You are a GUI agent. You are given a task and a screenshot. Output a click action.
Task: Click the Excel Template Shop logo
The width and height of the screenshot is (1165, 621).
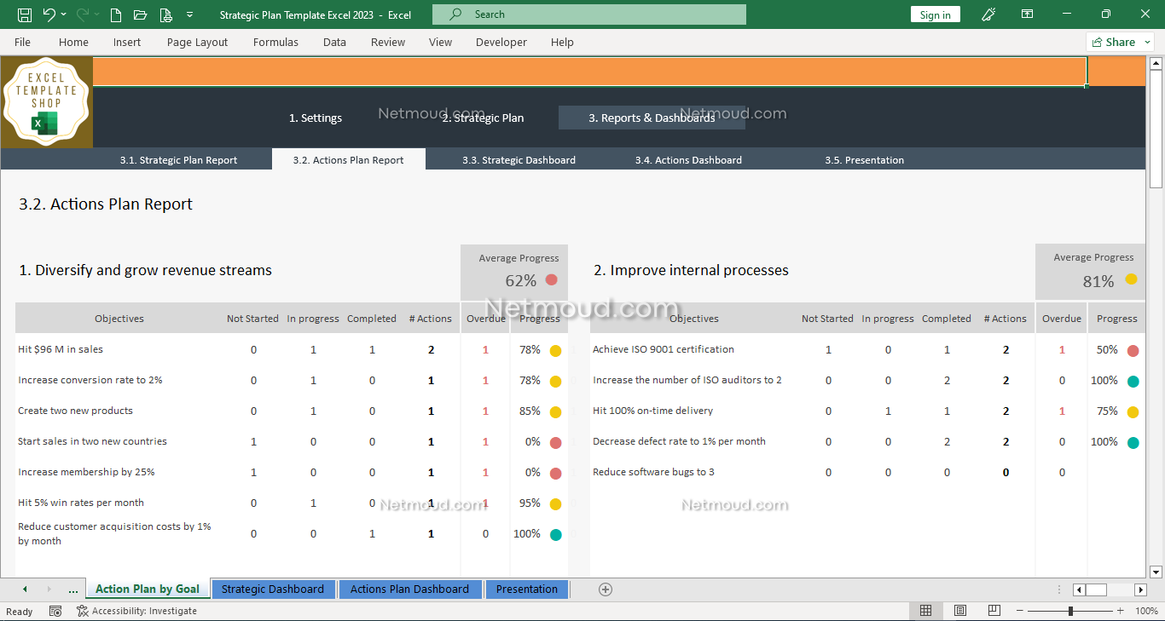tap(47, 102)
